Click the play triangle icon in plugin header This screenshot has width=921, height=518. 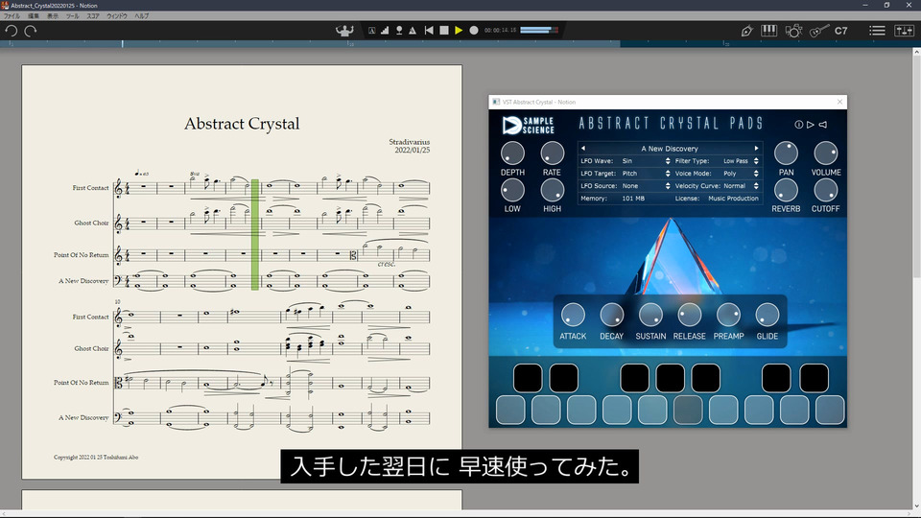point(811,125)
